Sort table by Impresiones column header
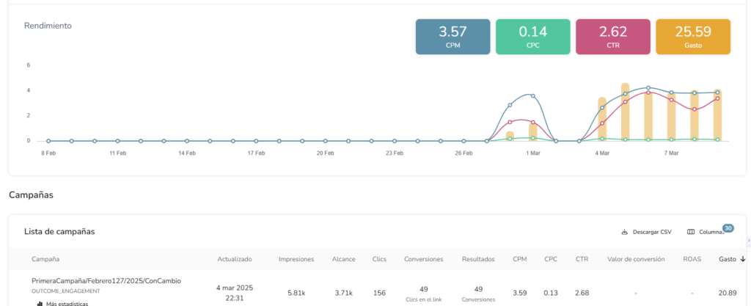 pos(296,259)
